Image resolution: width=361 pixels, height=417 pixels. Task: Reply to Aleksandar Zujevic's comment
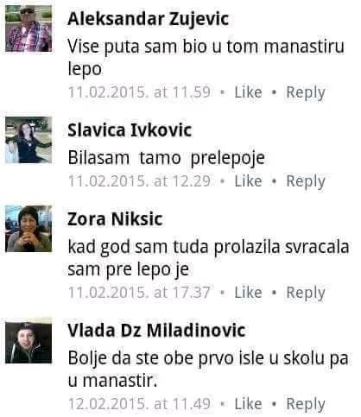(x=306, y=93)
